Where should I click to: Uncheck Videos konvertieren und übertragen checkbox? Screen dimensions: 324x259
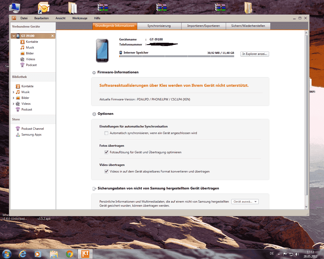tap(106, 171)
